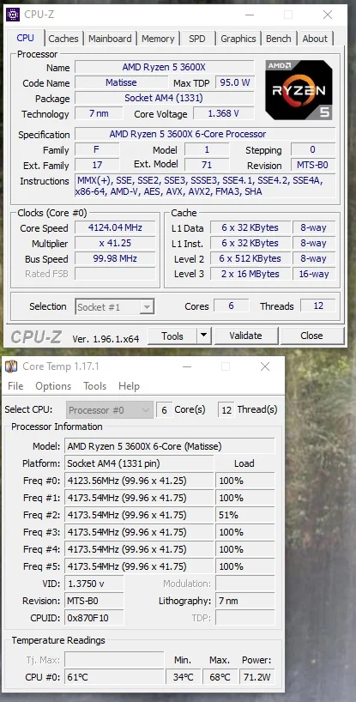Open the Mainboard tab
The height and width of the screenshot is (702, 356).
point(110,39)
